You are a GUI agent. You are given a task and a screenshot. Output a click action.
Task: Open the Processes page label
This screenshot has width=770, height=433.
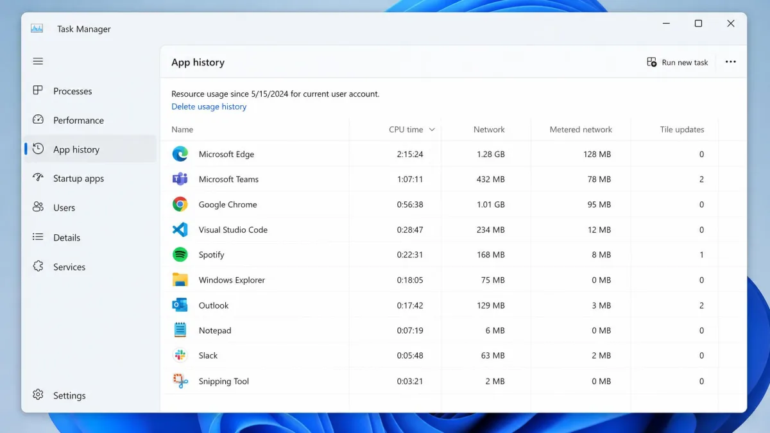pos(73,91)
